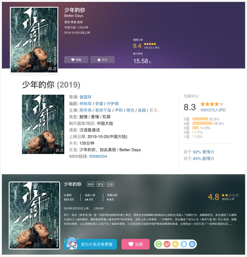Share to QZone with the yellow star icon
Screen dimensions: 247x257
[x=175, y=244]
